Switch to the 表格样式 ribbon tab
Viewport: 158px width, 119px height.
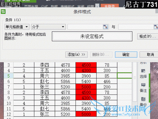67,6
